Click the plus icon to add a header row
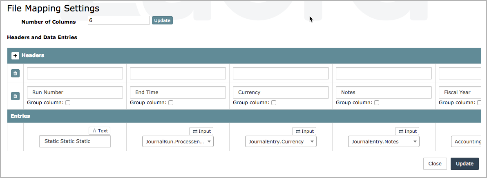Image resolution: width=487 pixels, height=178 pixels. (16, 55)
